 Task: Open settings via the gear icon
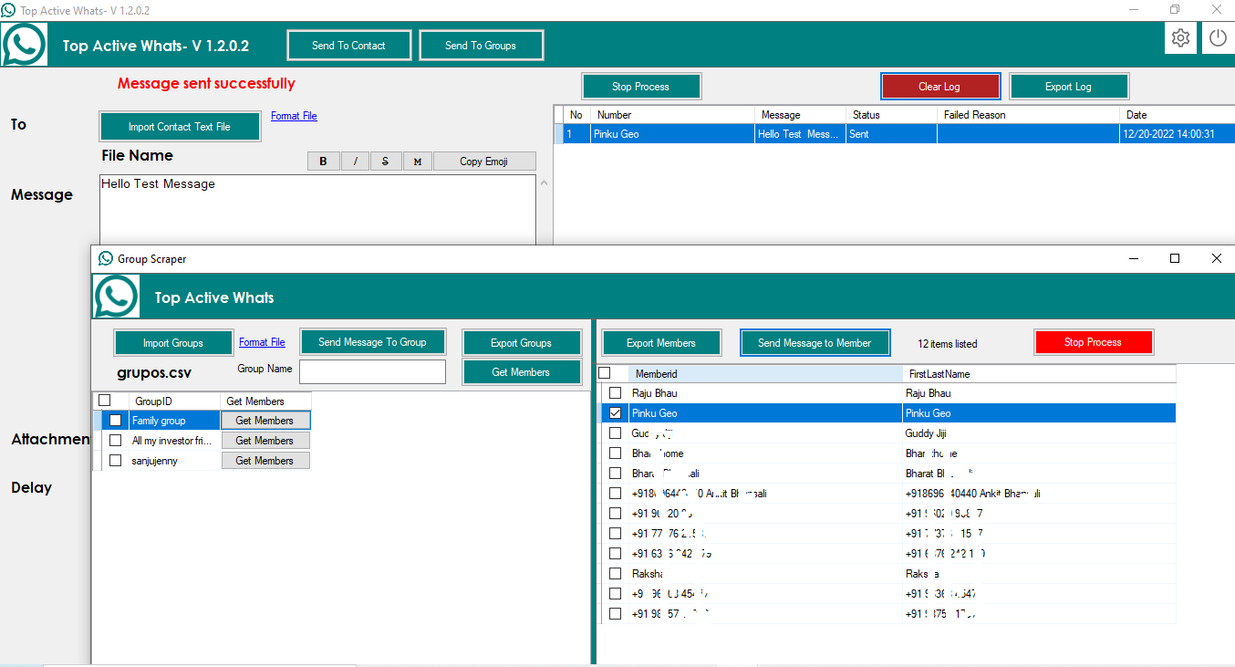[x=1180, y=37]
